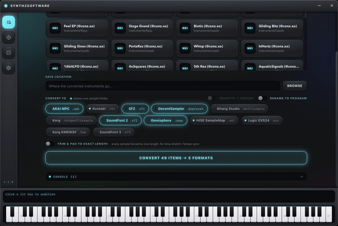Click NKI icon of Biotic card
This screenshot has width=338, height=226.
[x=185, y=28]
